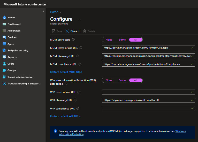198x142 pixels.
Task: Click the WIP discovery URL field
Action: tap(148, 100)
